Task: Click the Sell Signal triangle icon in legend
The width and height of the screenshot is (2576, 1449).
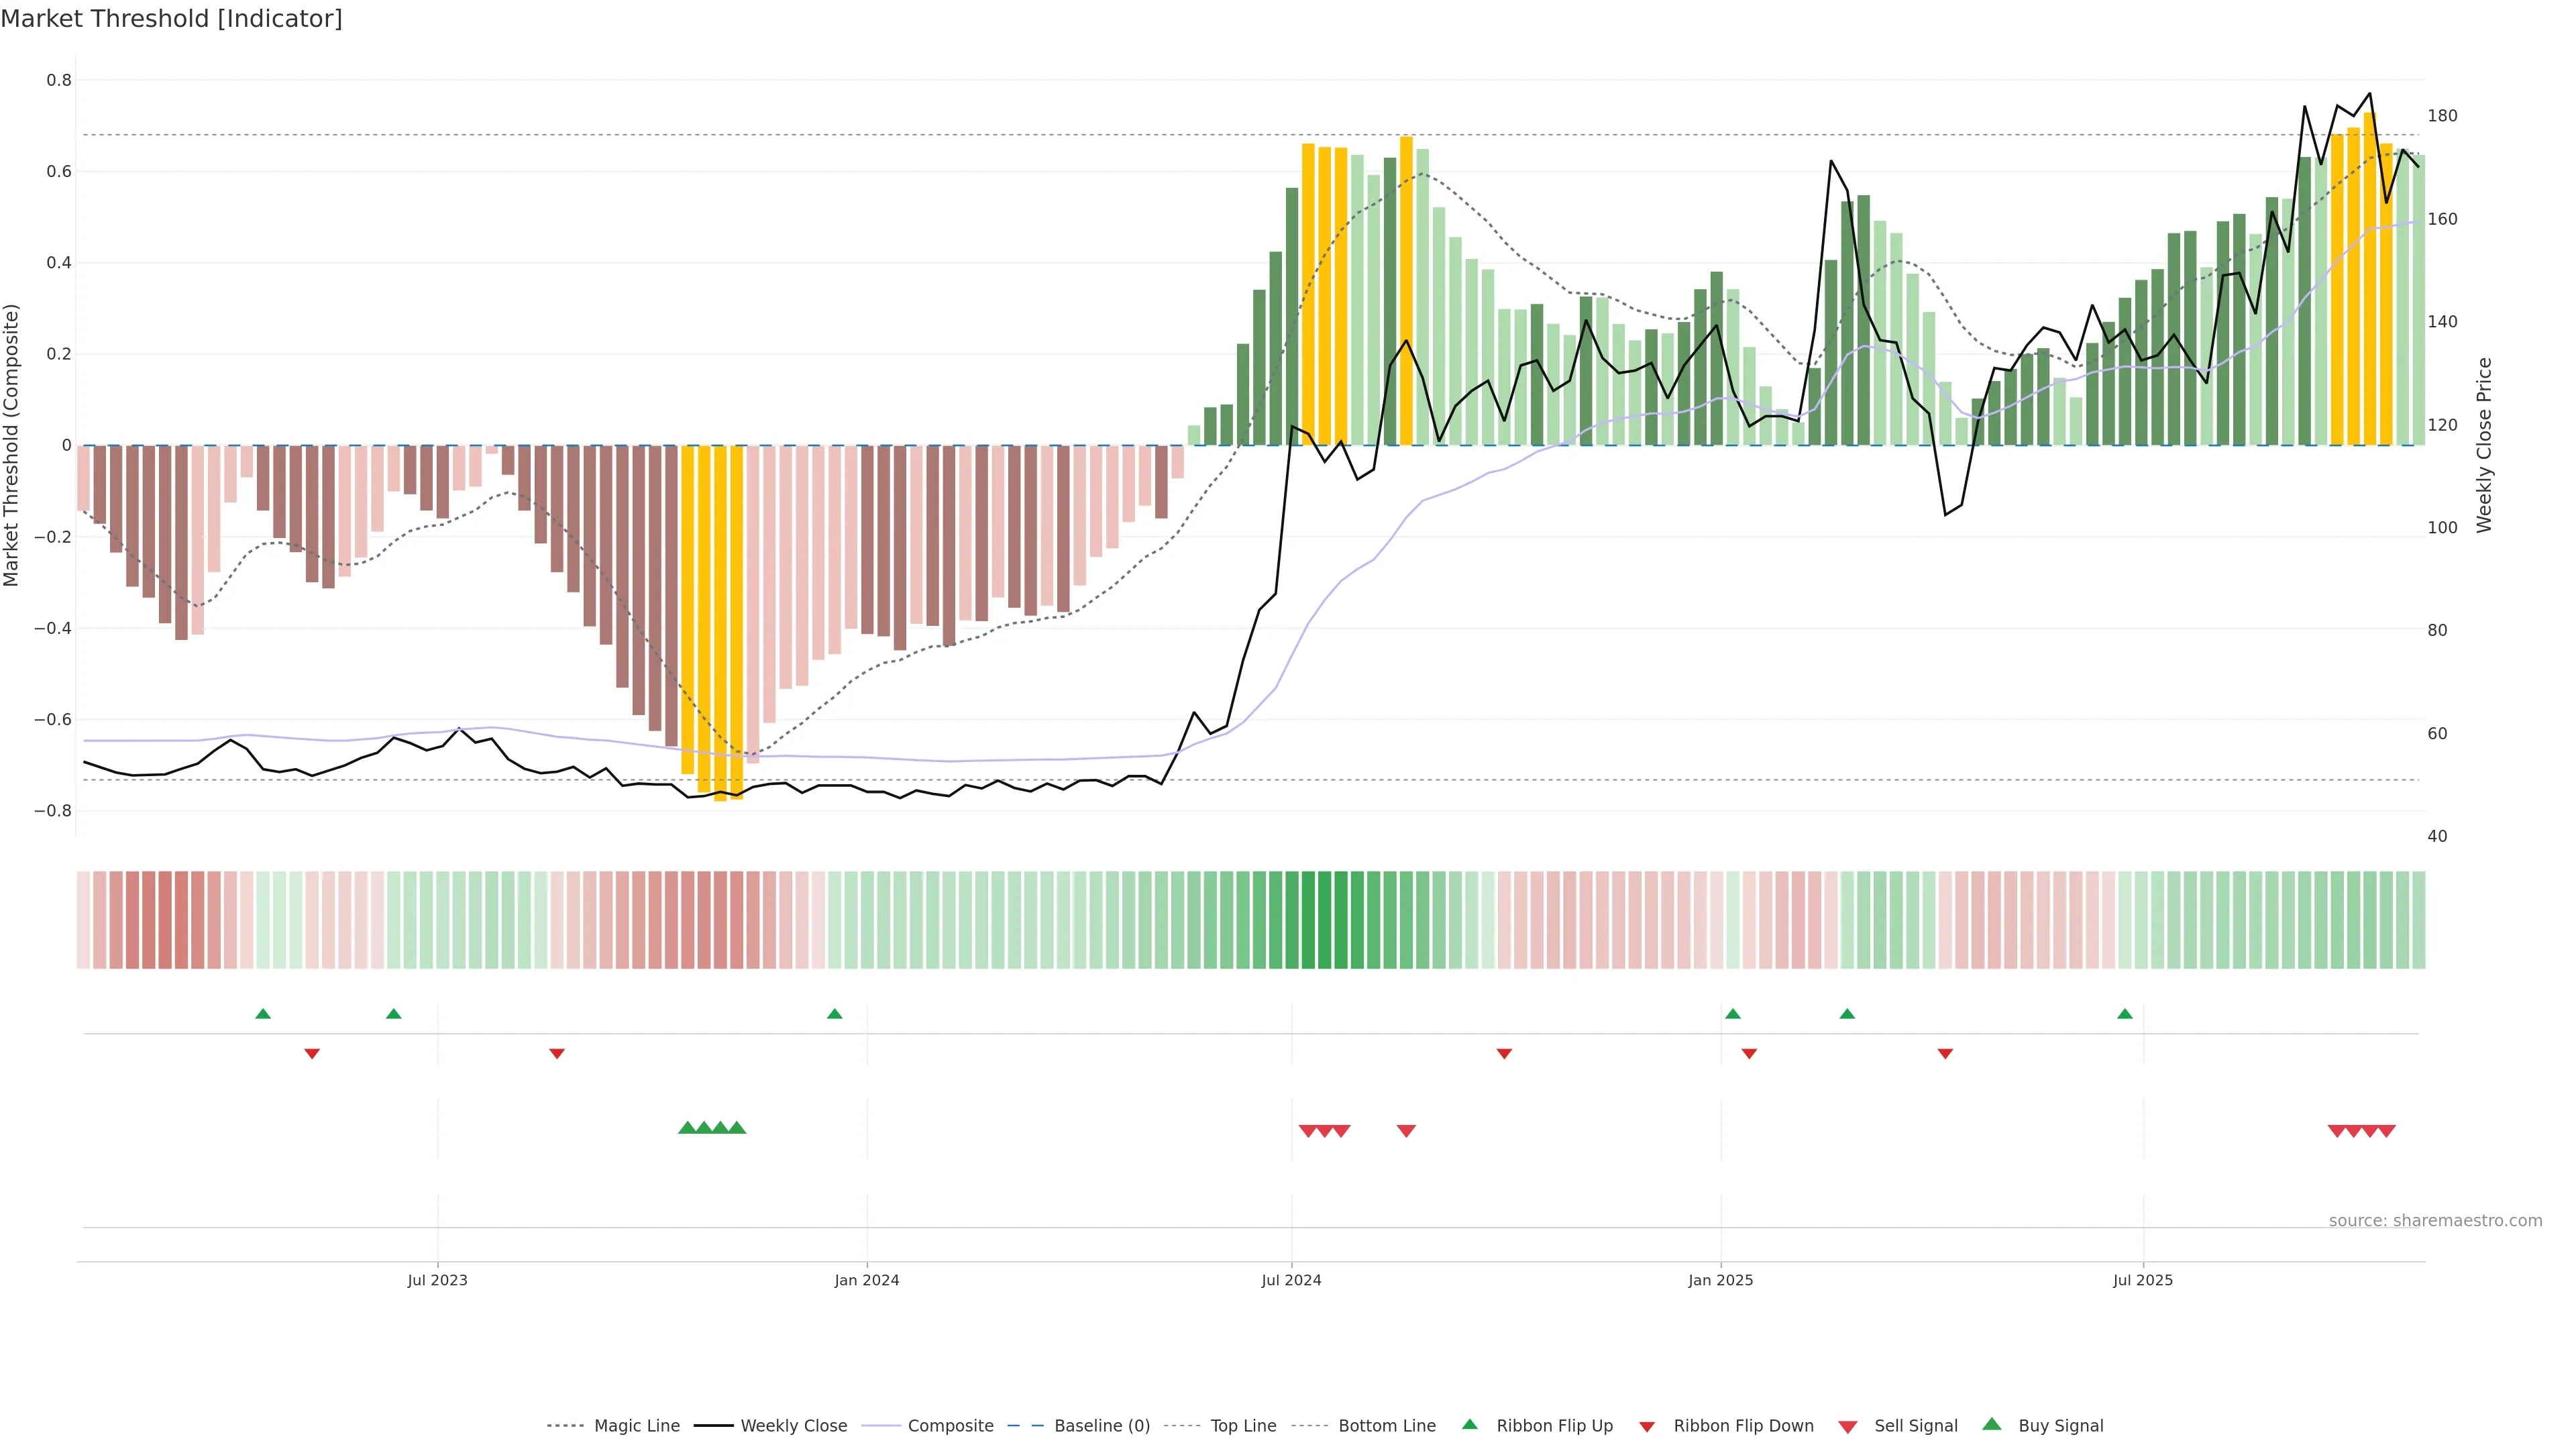Action: (x=1848, y=1427)
